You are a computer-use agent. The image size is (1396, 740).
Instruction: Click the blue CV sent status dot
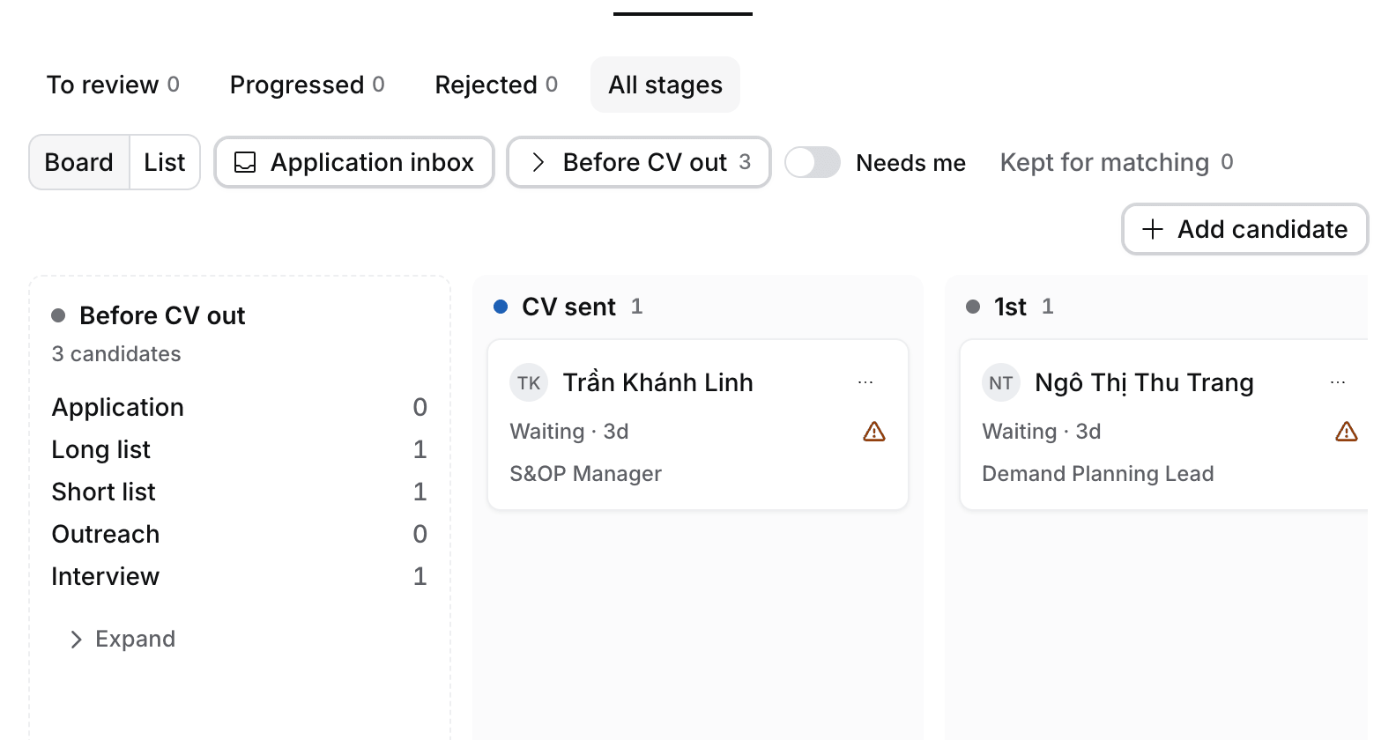(501, 307)
